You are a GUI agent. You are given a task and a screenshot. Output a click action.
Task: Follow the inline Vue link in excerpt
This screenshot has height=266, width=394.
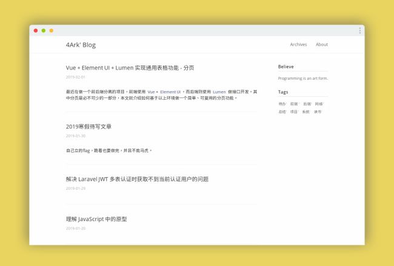151,92
